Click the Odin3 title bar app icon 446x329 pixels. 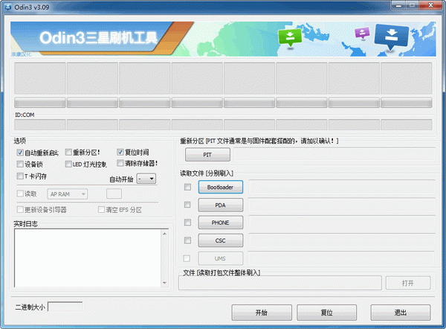8,7
